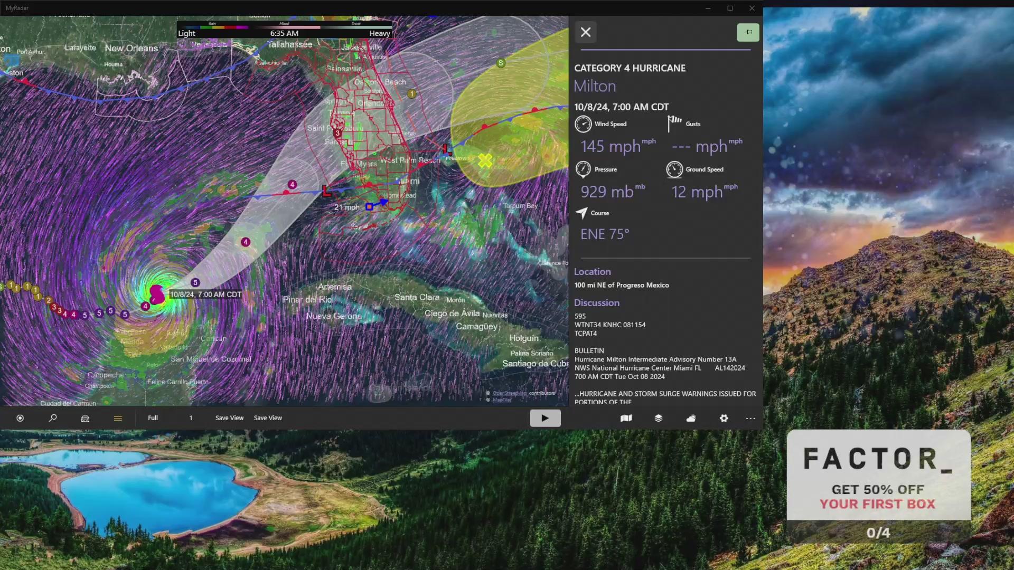The image size is (1014, 570).
Task: Click the Ground Speed gauge icon
Action: (x=674, y=169)
